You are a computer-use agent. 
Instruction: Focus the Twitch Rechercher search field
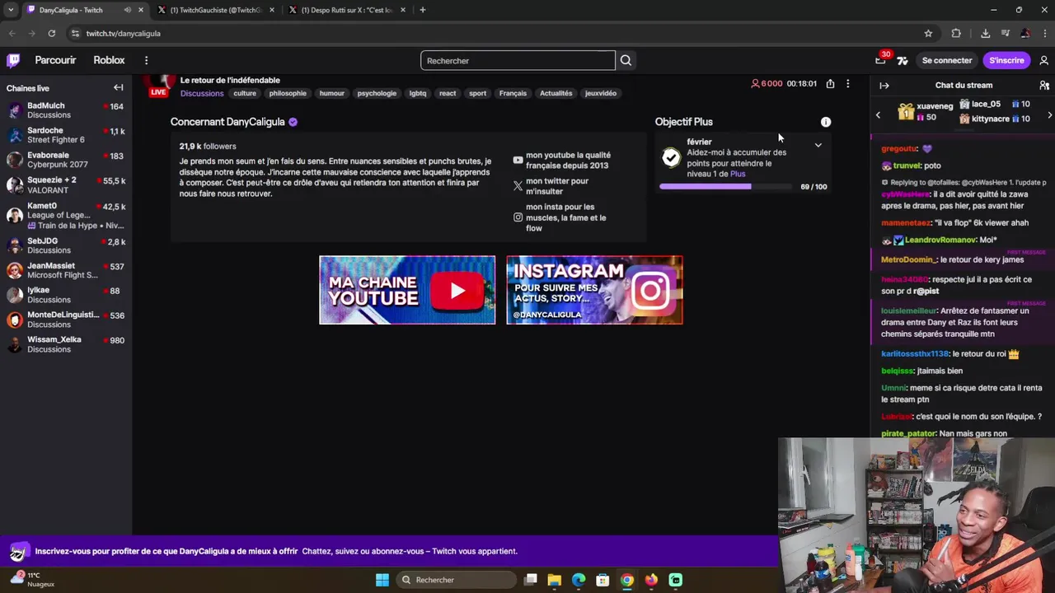coord(518,60)
